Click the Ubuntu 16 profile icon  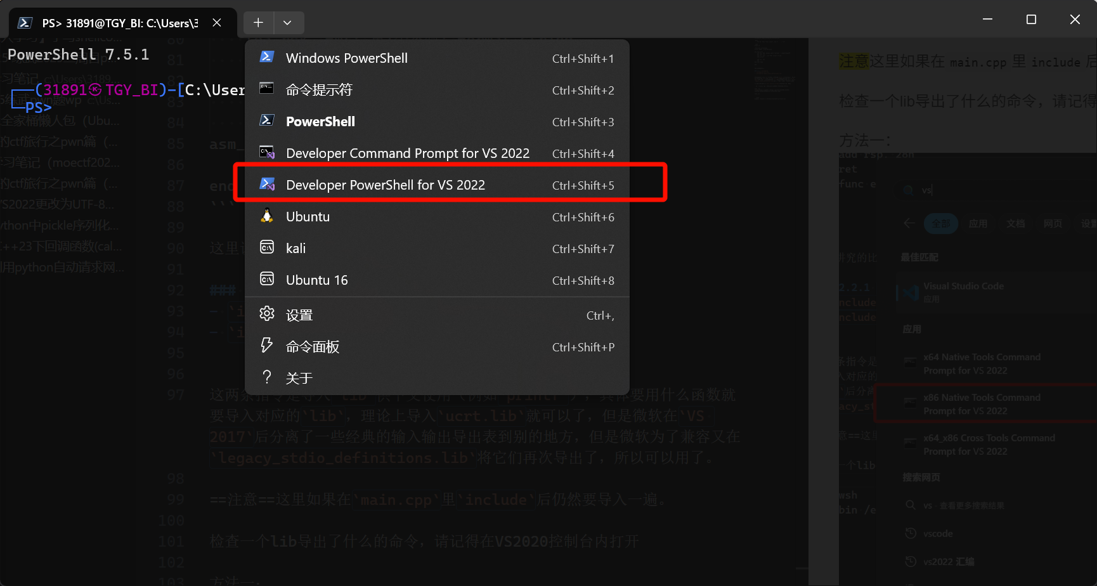click(x=267, y=279)
